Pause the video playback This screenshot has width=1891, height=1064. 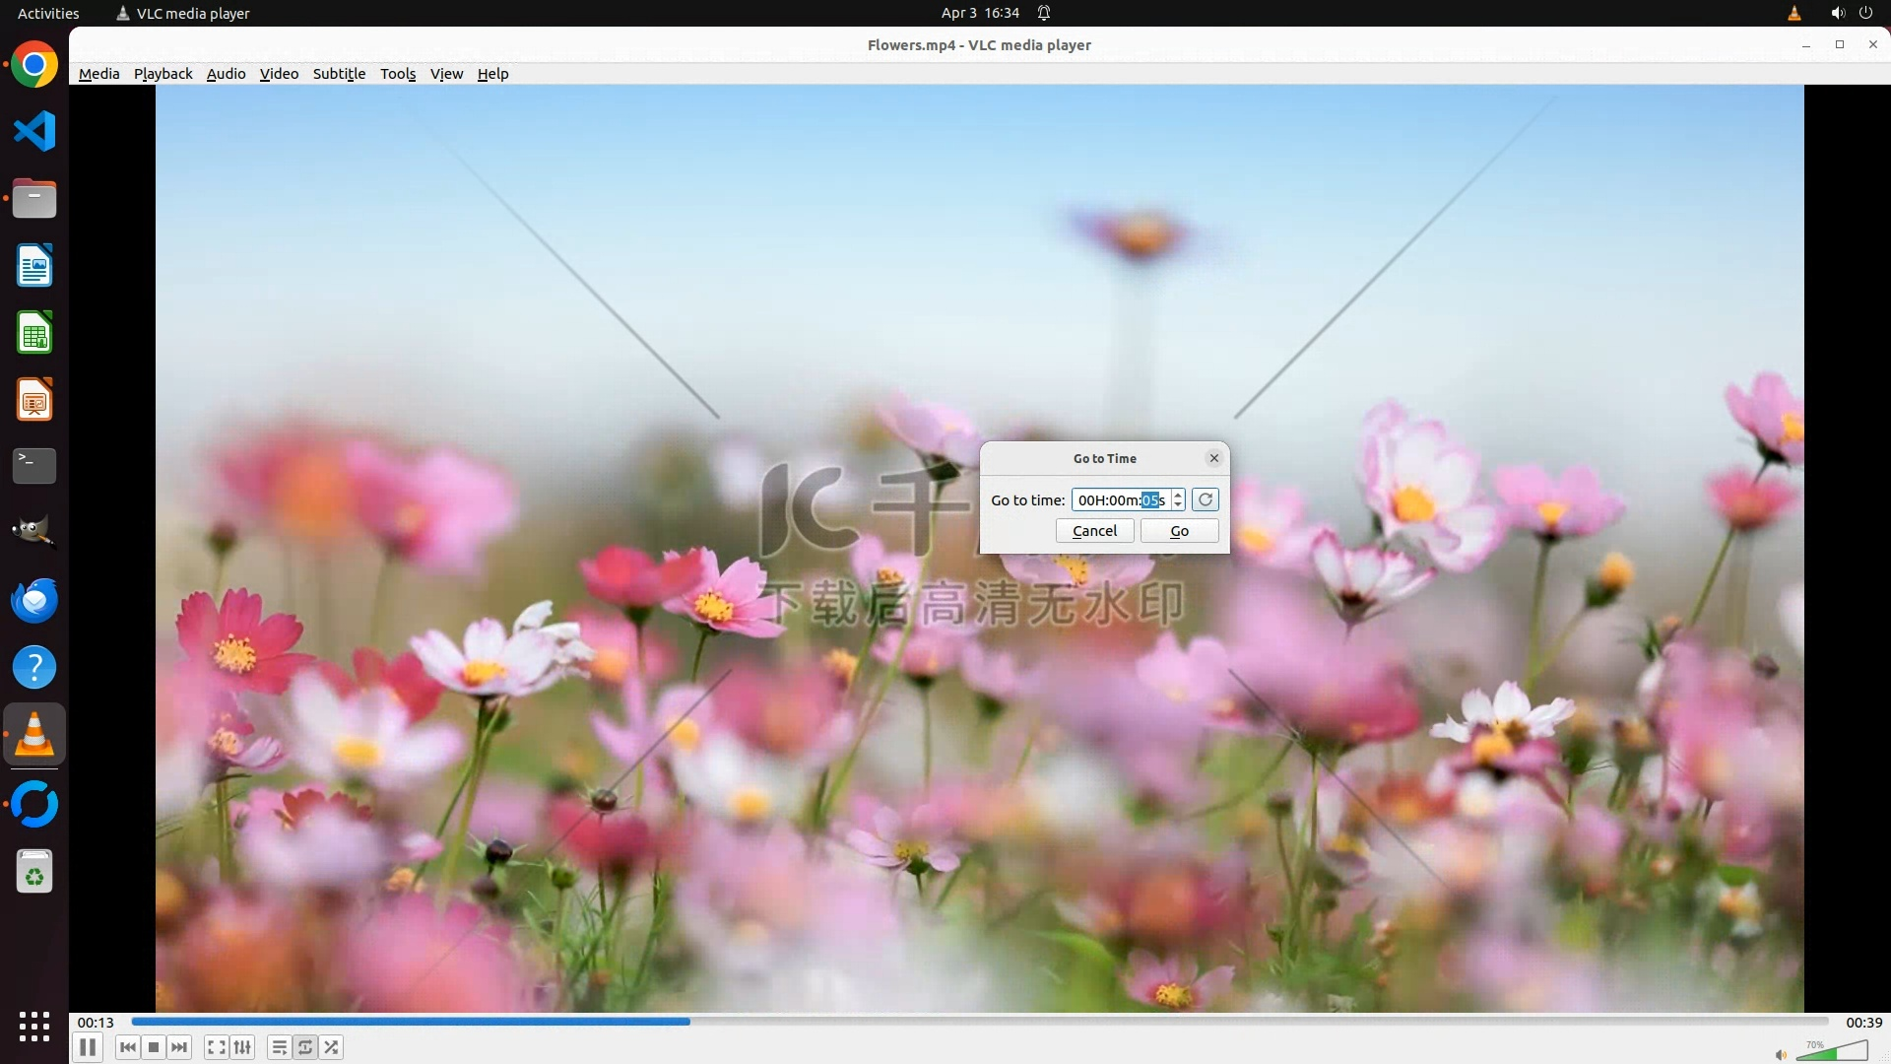[88, 1047]
